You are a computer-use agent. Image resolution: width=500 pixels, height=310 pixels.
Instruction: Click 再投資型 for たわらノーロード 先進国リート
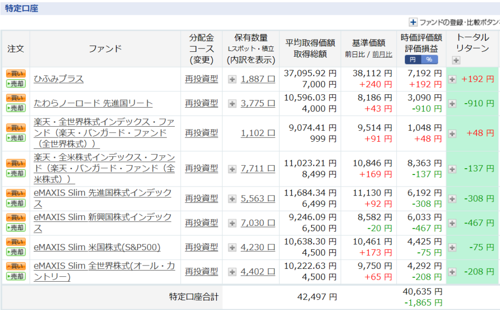click(202, 103)
